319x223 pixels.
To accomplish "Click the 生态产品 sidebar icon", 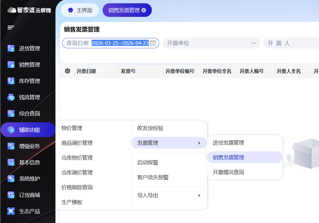I will pyautogui.click(x=11, y=211).
